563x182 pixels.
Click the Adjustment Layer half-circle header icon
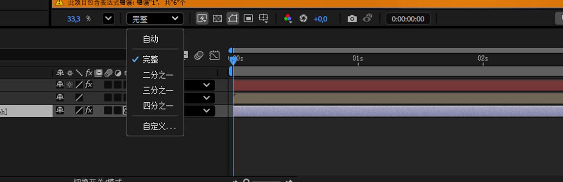118,73
